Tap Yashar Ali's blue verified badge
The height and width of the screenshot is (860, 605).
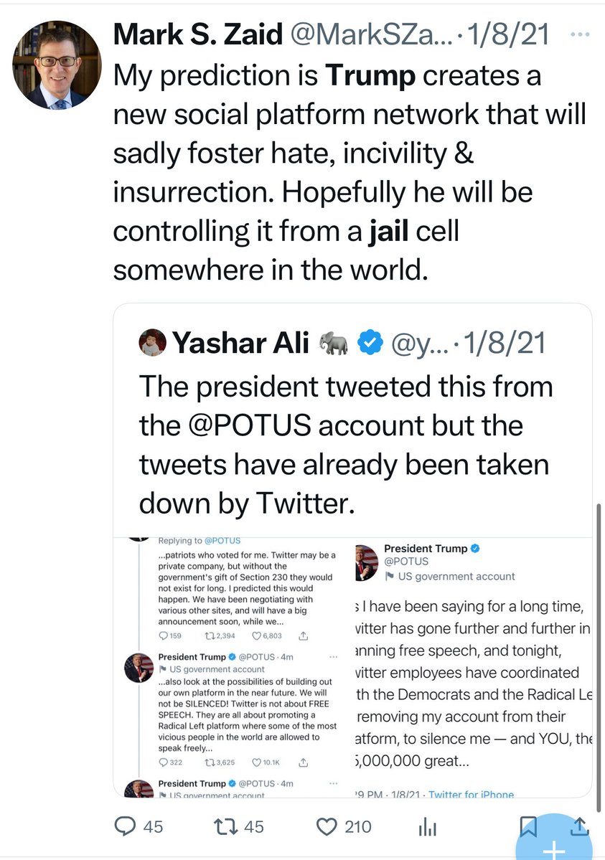coord(370,344)
